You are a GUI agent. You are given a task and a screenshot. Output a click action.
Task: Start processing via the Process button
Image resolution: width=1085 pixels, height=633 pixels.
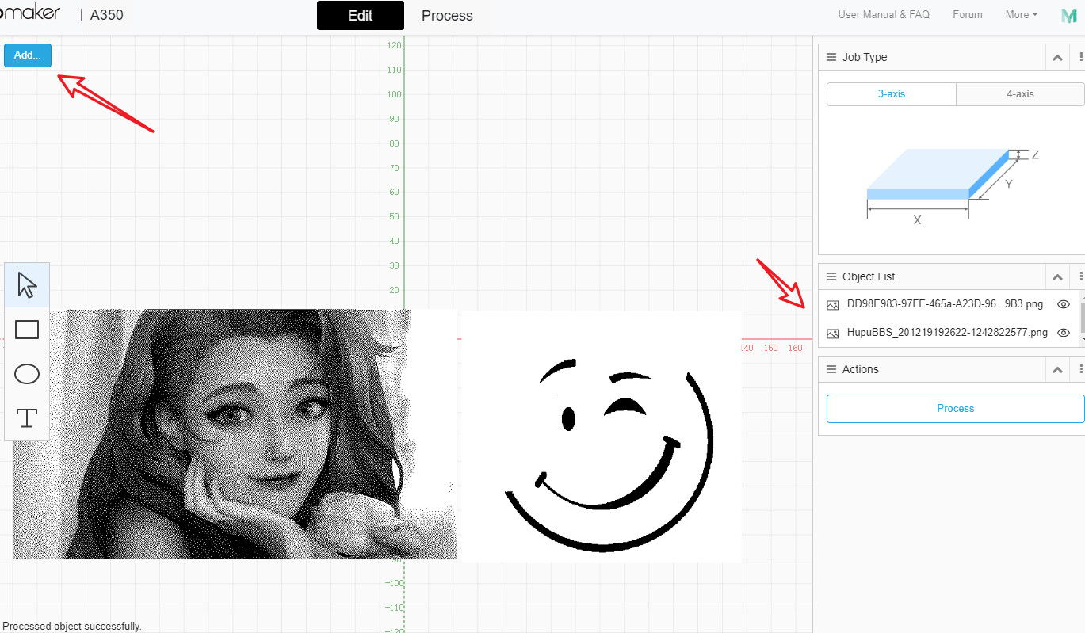pos(955,408)
